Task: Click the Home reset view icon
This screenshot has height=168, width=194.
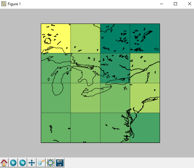Action: click(4, 163)
